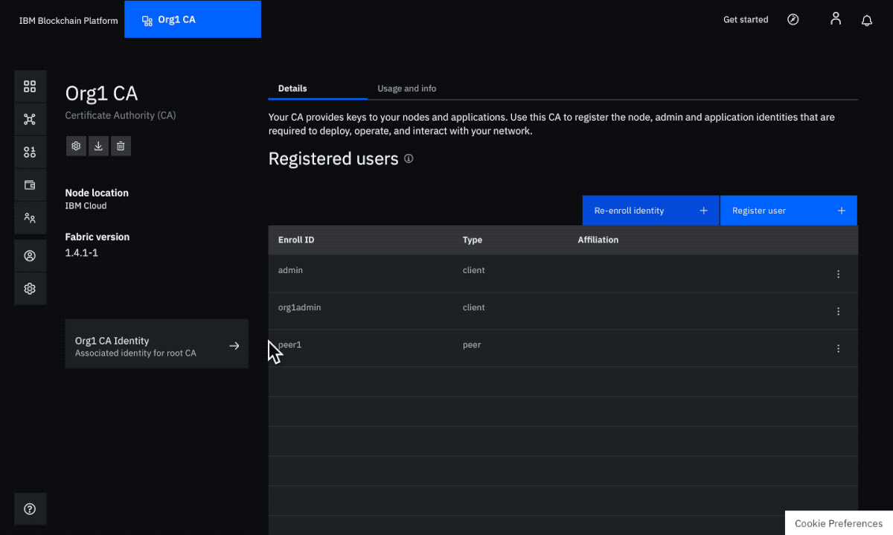
Task: Click the plus icon on Register user
Action: tap(842, 211)
